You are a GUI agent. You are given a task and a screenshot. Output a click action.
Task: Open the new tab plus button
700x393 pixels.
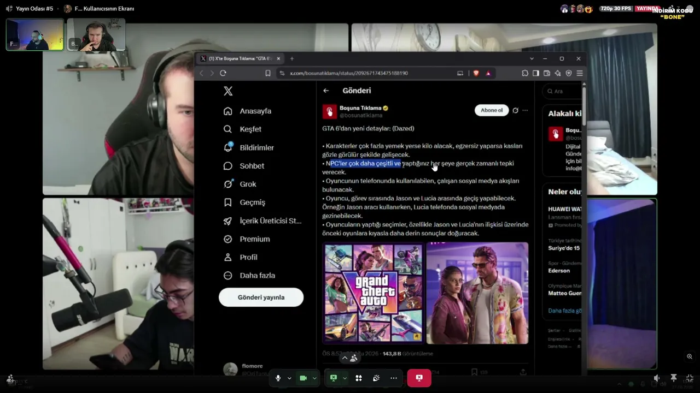click(292, 58)
